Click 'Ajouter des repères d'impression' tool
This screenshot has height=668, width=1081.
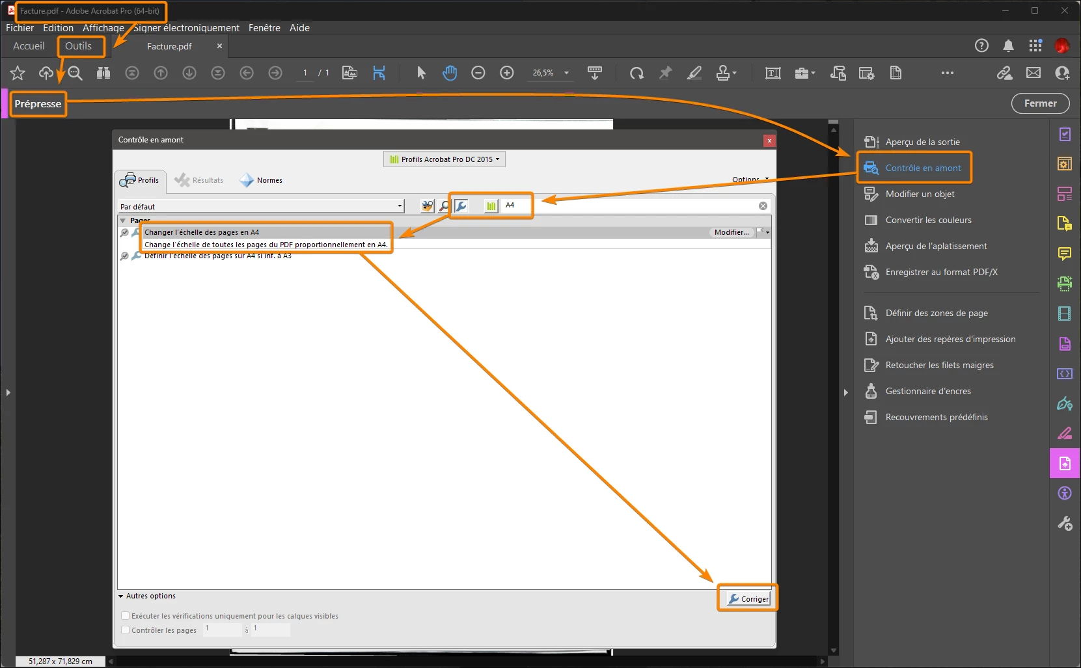(x=939, y=339)
